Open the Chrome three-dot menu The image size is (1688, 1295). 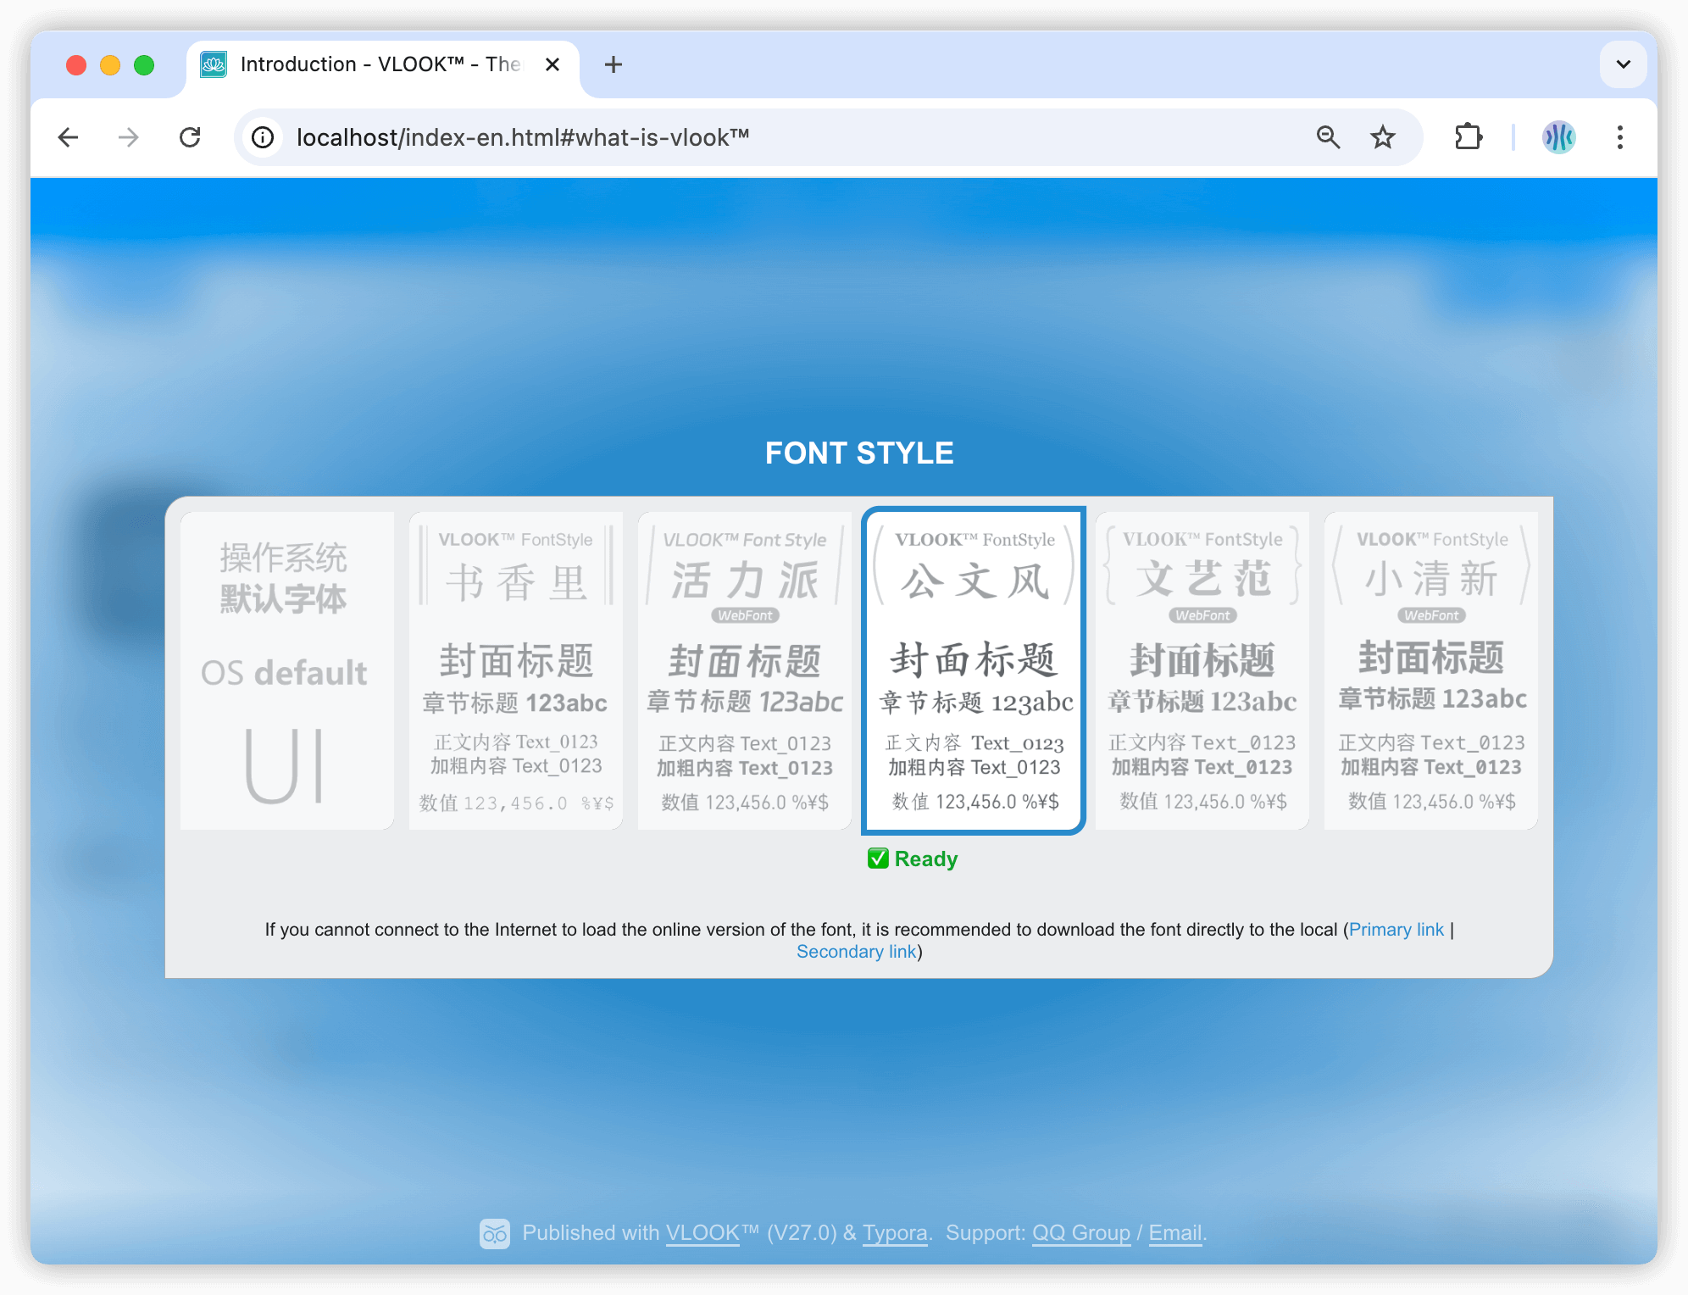(x=1620, y=137)
